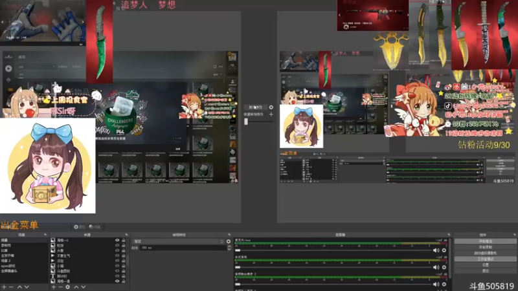Toggle lock on first source row

pyautogui.click(x=123, y=240)
